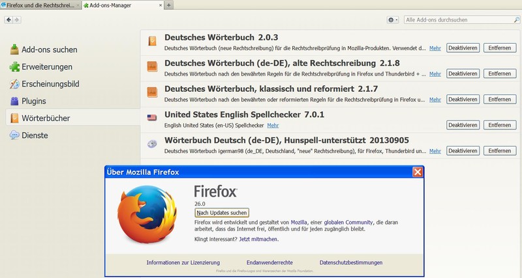The height and width of the screenshot is (278, 522).
Task: Click the back navigation arrow
Action: point(8,20)
